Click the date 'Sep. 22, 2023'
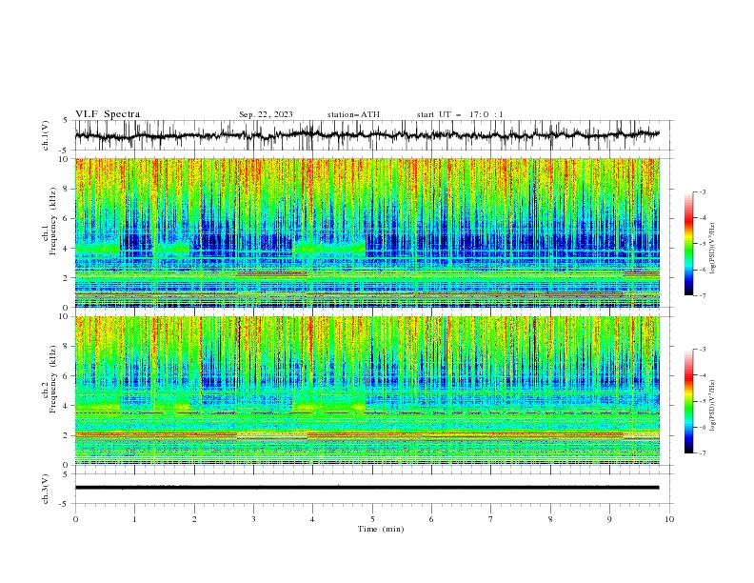The height and width of the screenshot is (583, 754). [266, 114]
